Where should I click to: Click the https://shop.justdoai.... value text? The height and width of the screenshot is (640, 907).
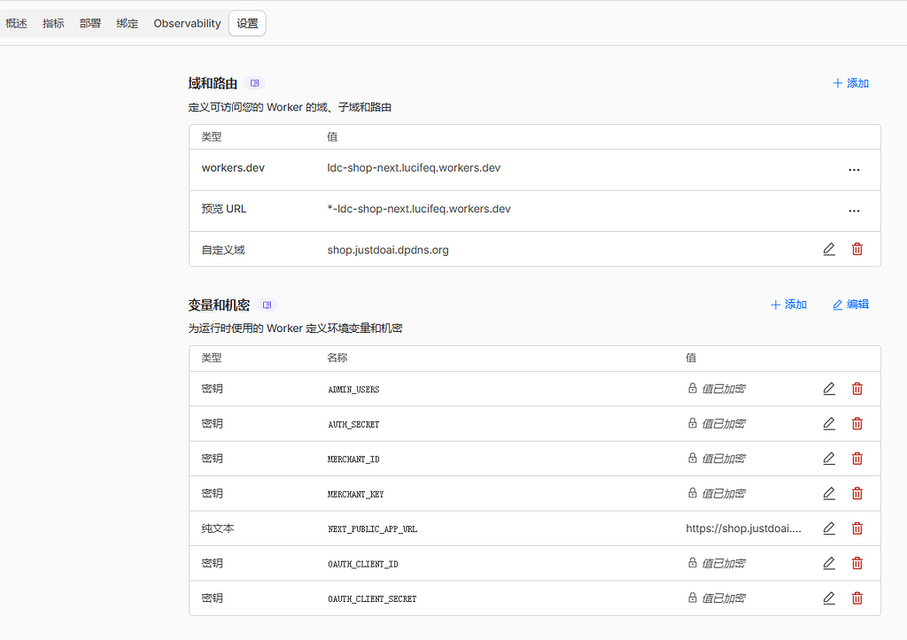743,528
